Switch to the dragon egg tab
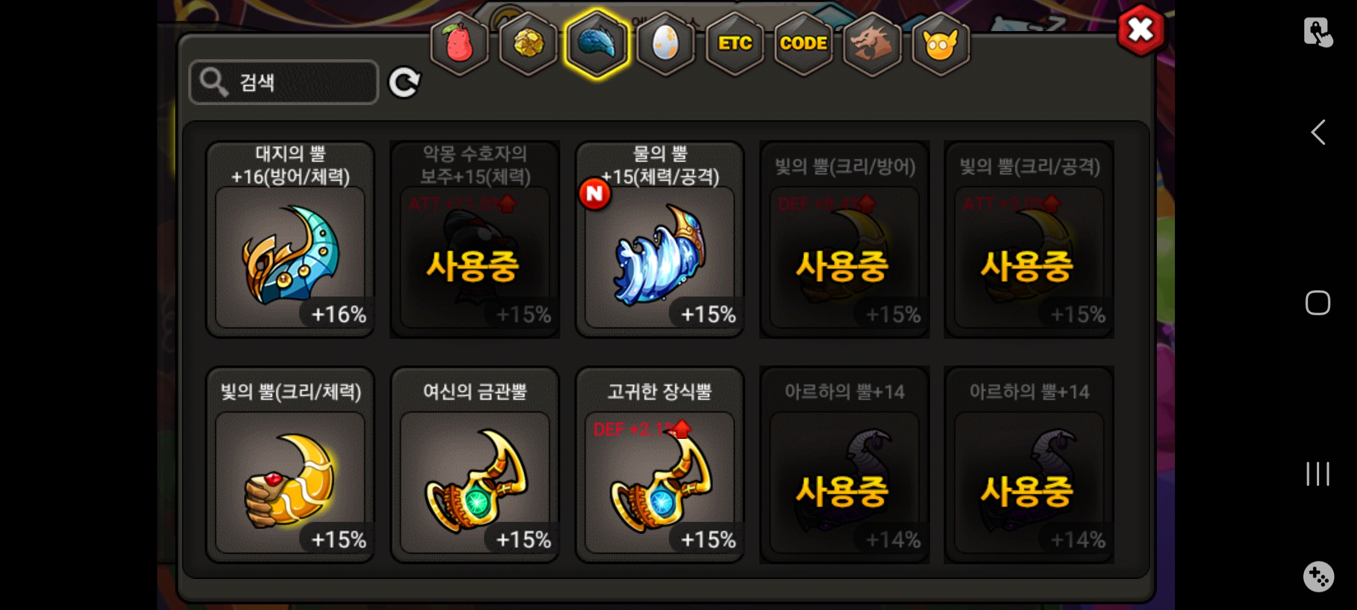 tap(665, 43)
